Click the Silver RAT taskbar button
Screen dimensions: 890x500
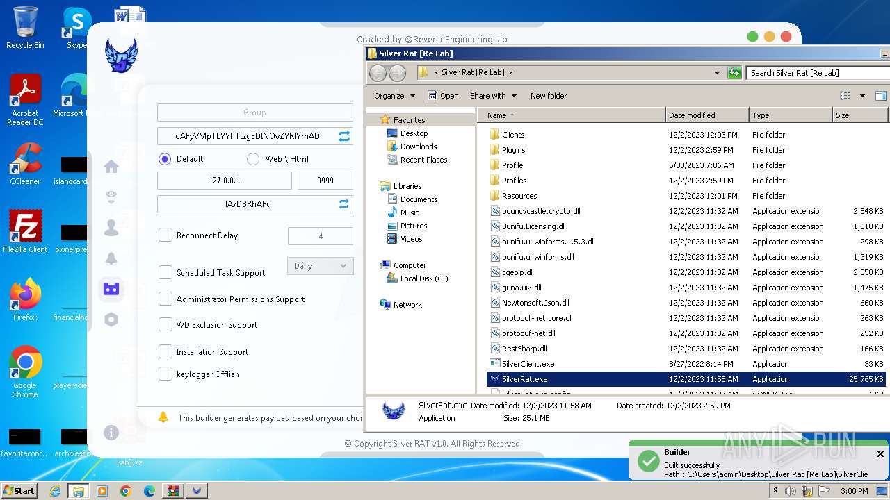197,491
